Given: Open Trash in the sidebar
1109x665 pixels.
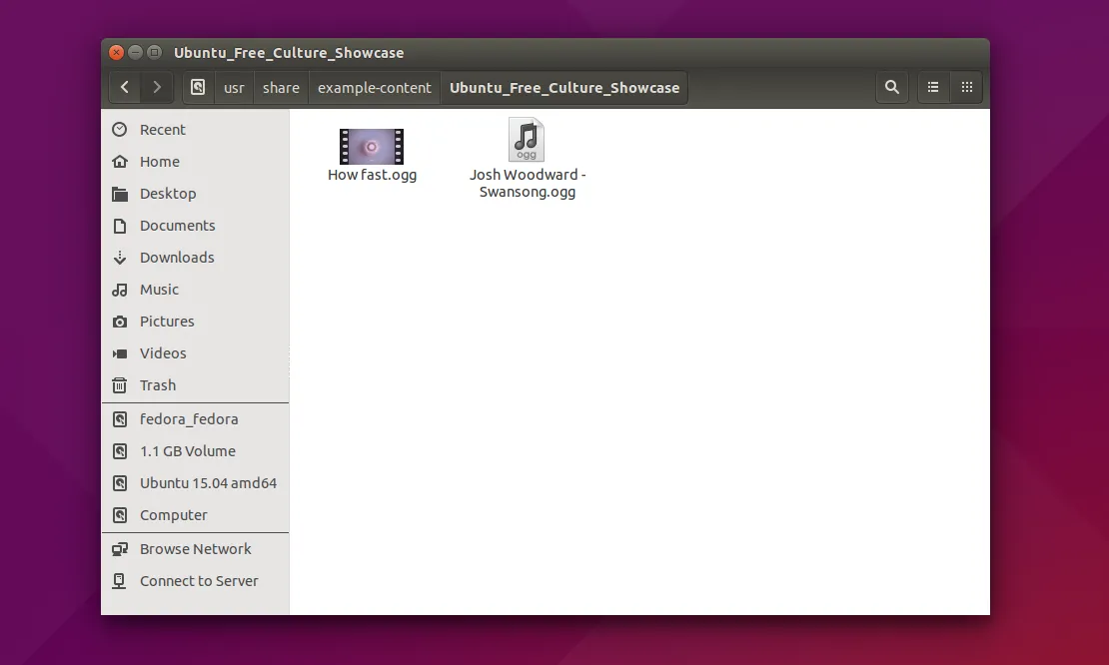Looking at the screenshot, I should 158,385.
